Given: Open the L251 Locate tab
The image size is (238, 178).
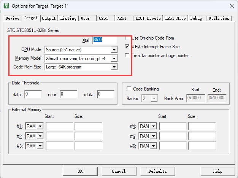Looking at the screenshot, I should pyautogui.click(x=148, y=18).
